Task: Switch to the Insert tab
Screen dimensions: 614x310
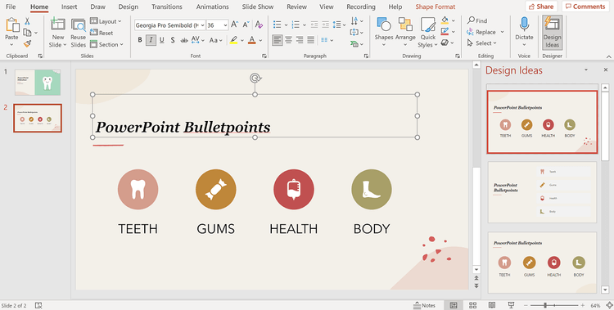Action: (70, 7)
